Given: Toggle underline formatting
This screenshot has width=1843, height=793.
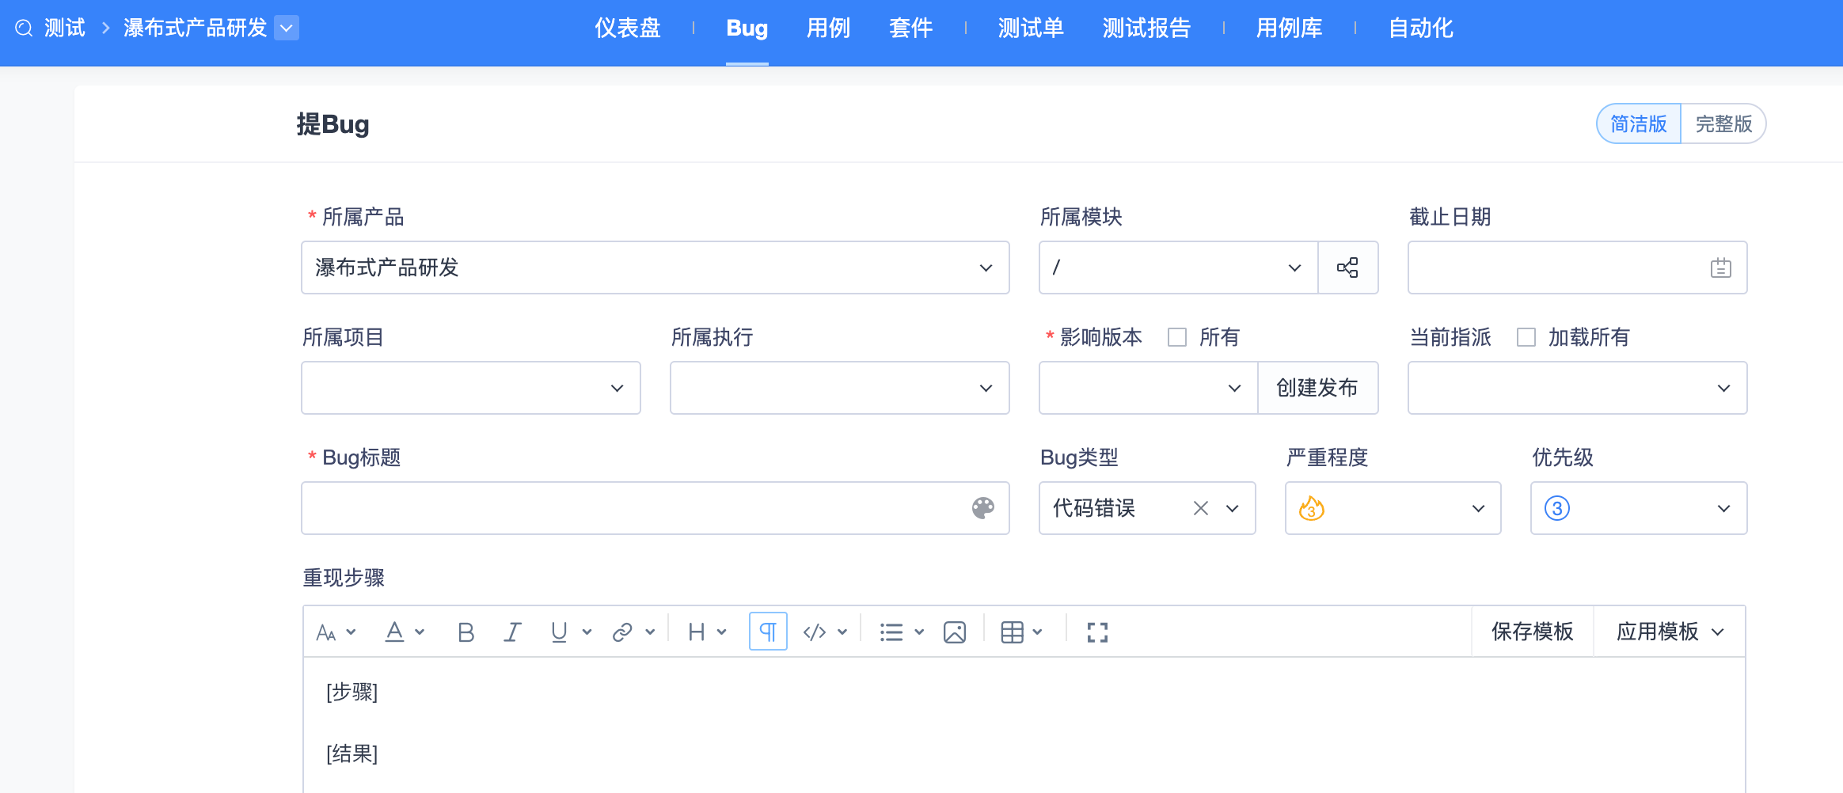Looking at the screenshot, I should point(559,632).
